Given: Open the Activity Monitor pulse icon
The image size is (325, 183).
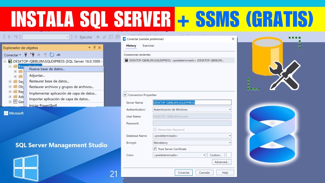Looking at the screenshot, I should coord(58,55).
